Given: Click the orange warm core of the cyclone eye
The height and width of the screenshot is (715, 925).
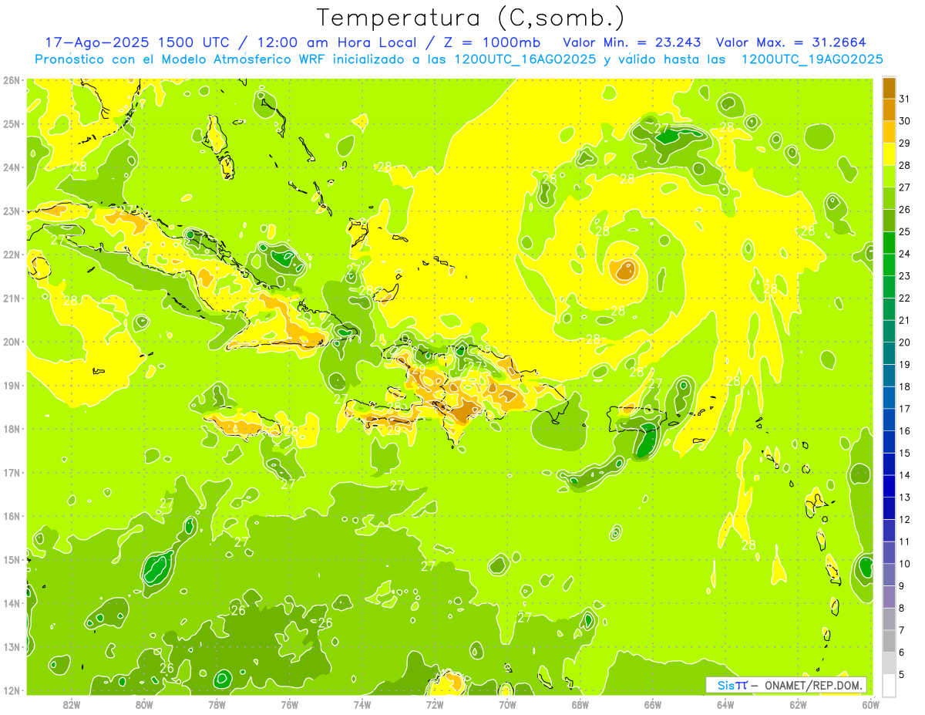Looking at the screenshot, I should (x=624, y=270).
